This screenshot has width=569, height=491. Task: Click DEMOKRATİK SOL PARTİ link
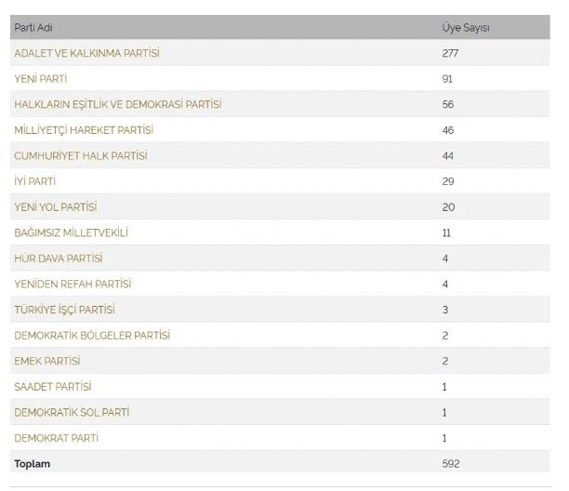point(72,412)
